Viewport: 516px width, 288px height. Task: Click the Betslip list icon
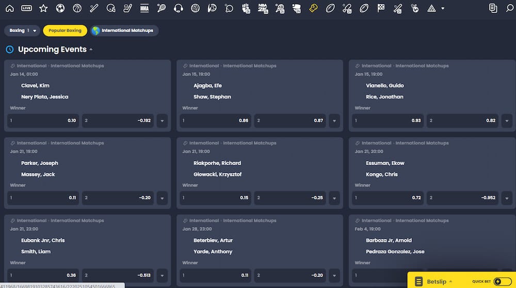tap(418, 281)
